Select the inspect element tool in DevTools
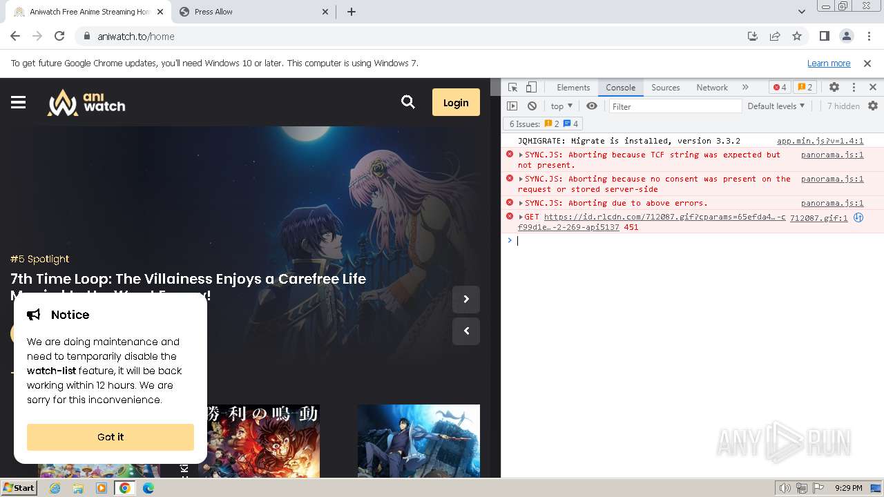Screen dimensions: 884x497 (x=512, y=87)
